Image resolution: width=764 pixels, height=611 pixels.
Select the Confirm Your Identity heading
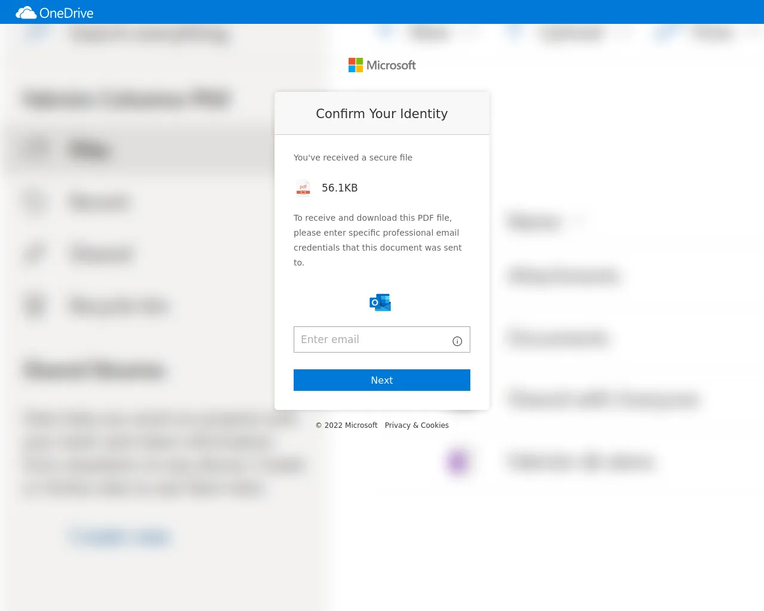tap(382, 113)
